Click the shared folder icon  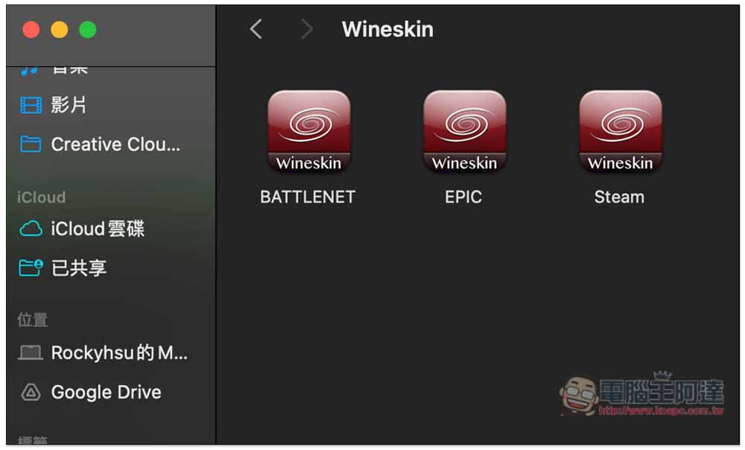point(31,267)
